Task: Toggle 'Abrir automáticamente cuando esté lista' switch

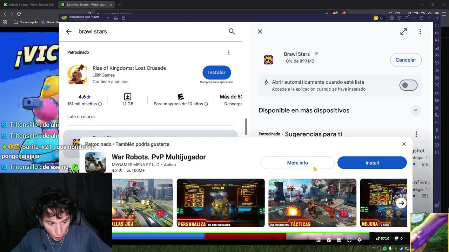Action: click(408, 85)
